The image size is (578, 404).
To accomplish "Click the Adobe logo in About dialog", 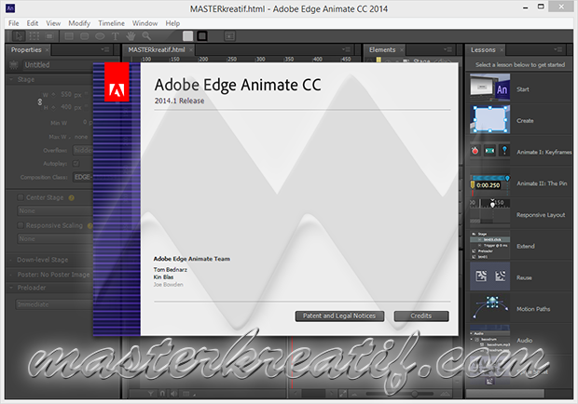I will (x=117, y=82).
